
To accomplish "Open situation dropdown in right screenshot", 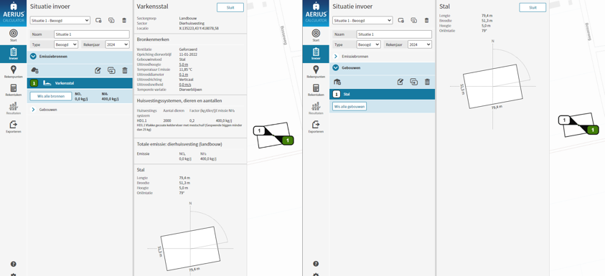I will point(362,20).
